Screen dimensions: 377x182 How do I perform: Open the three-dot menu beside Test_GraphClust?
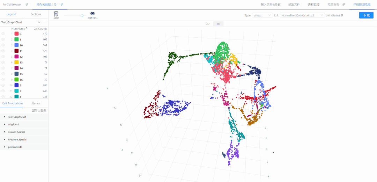(x=45, y=22)
